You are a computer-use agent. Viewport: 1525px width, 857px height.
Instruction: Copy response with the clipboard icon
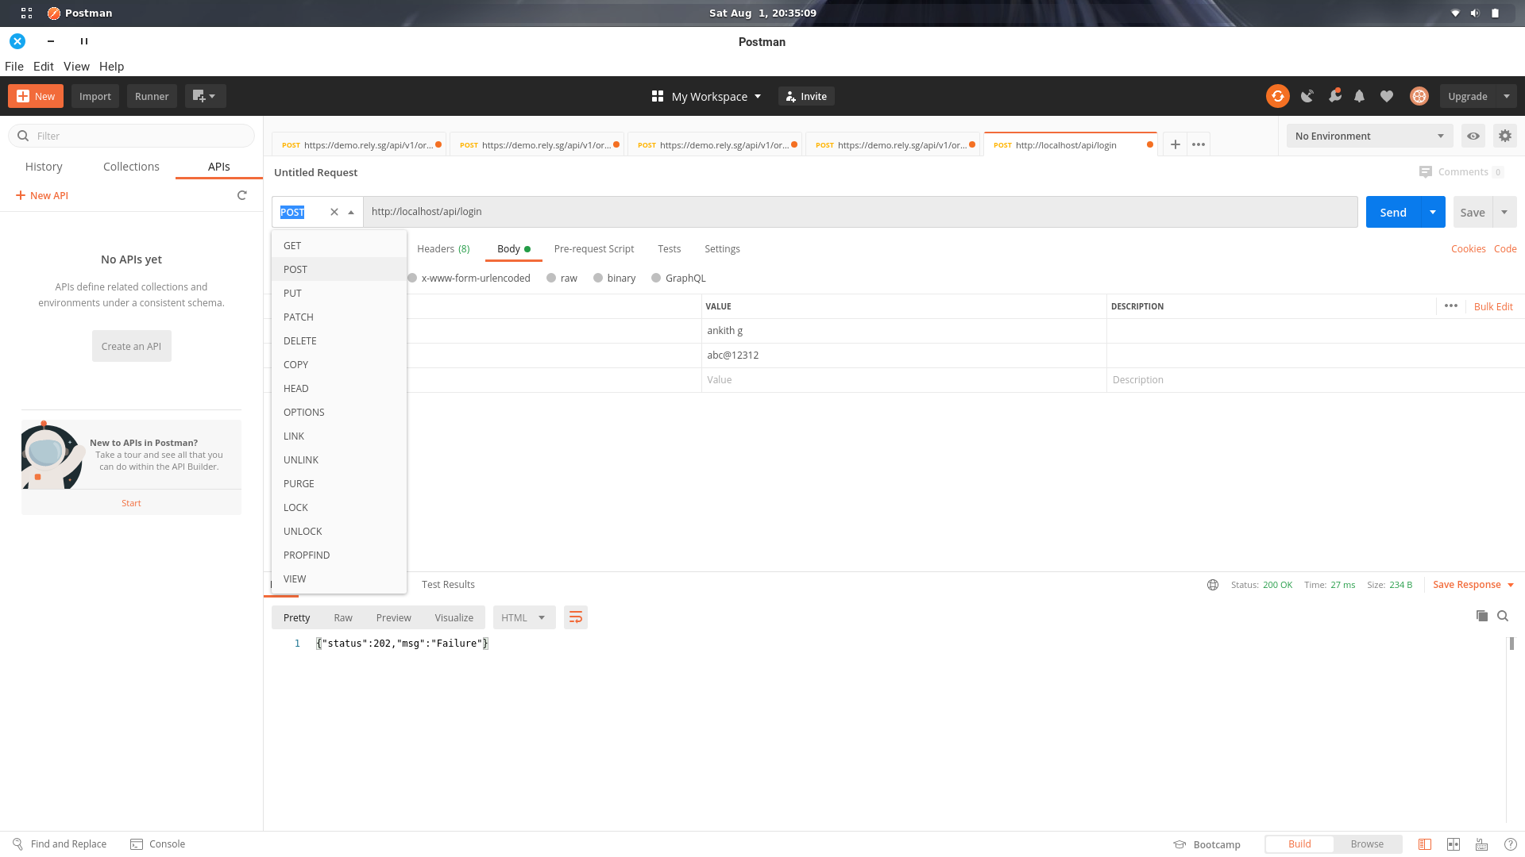click(x=1481, y=616)
